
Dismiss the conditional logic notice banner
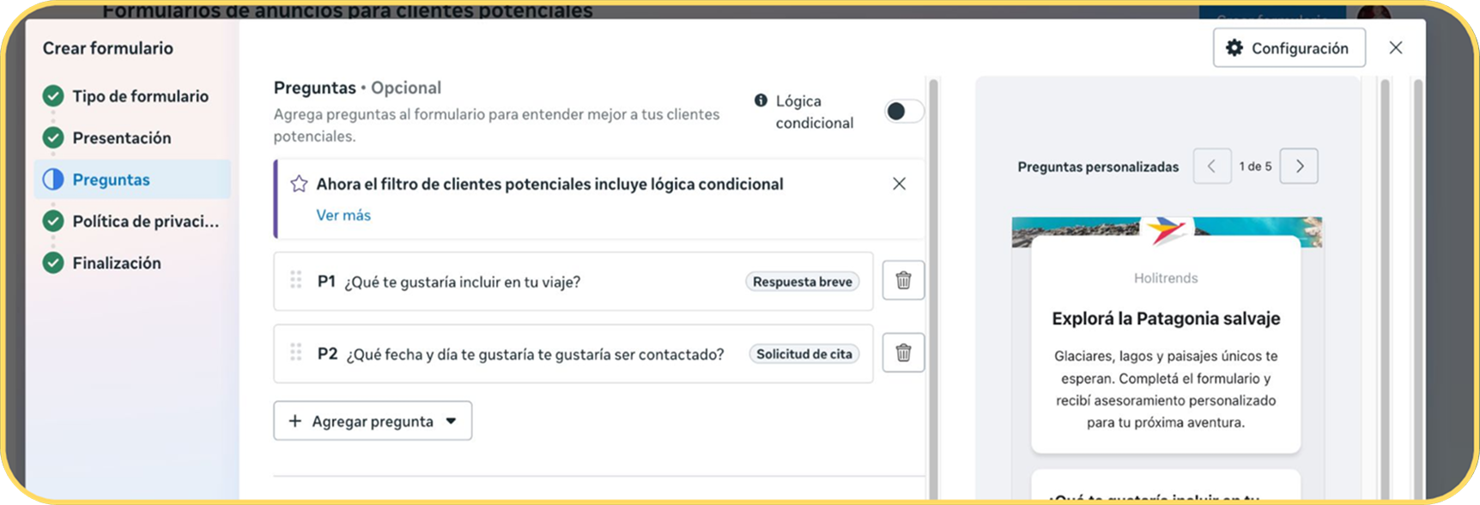899,184
